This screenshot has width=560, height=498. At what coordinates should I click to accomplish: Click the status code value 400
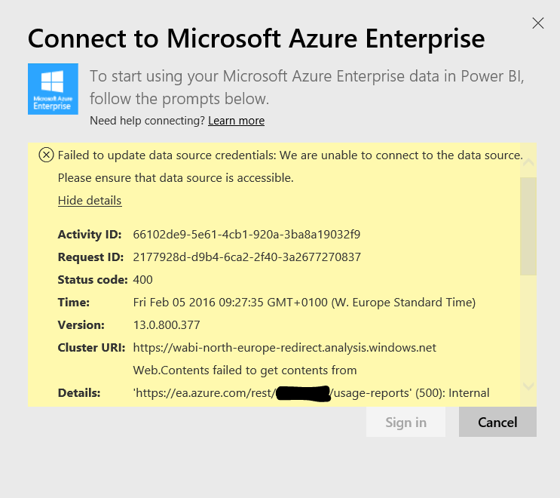coord(142,280)
